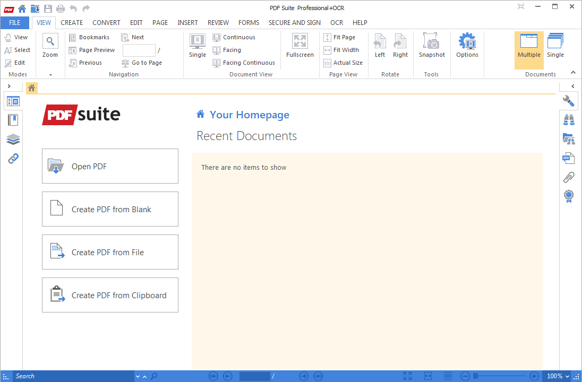Click the Print icon in title bar

tap(61, 8)
